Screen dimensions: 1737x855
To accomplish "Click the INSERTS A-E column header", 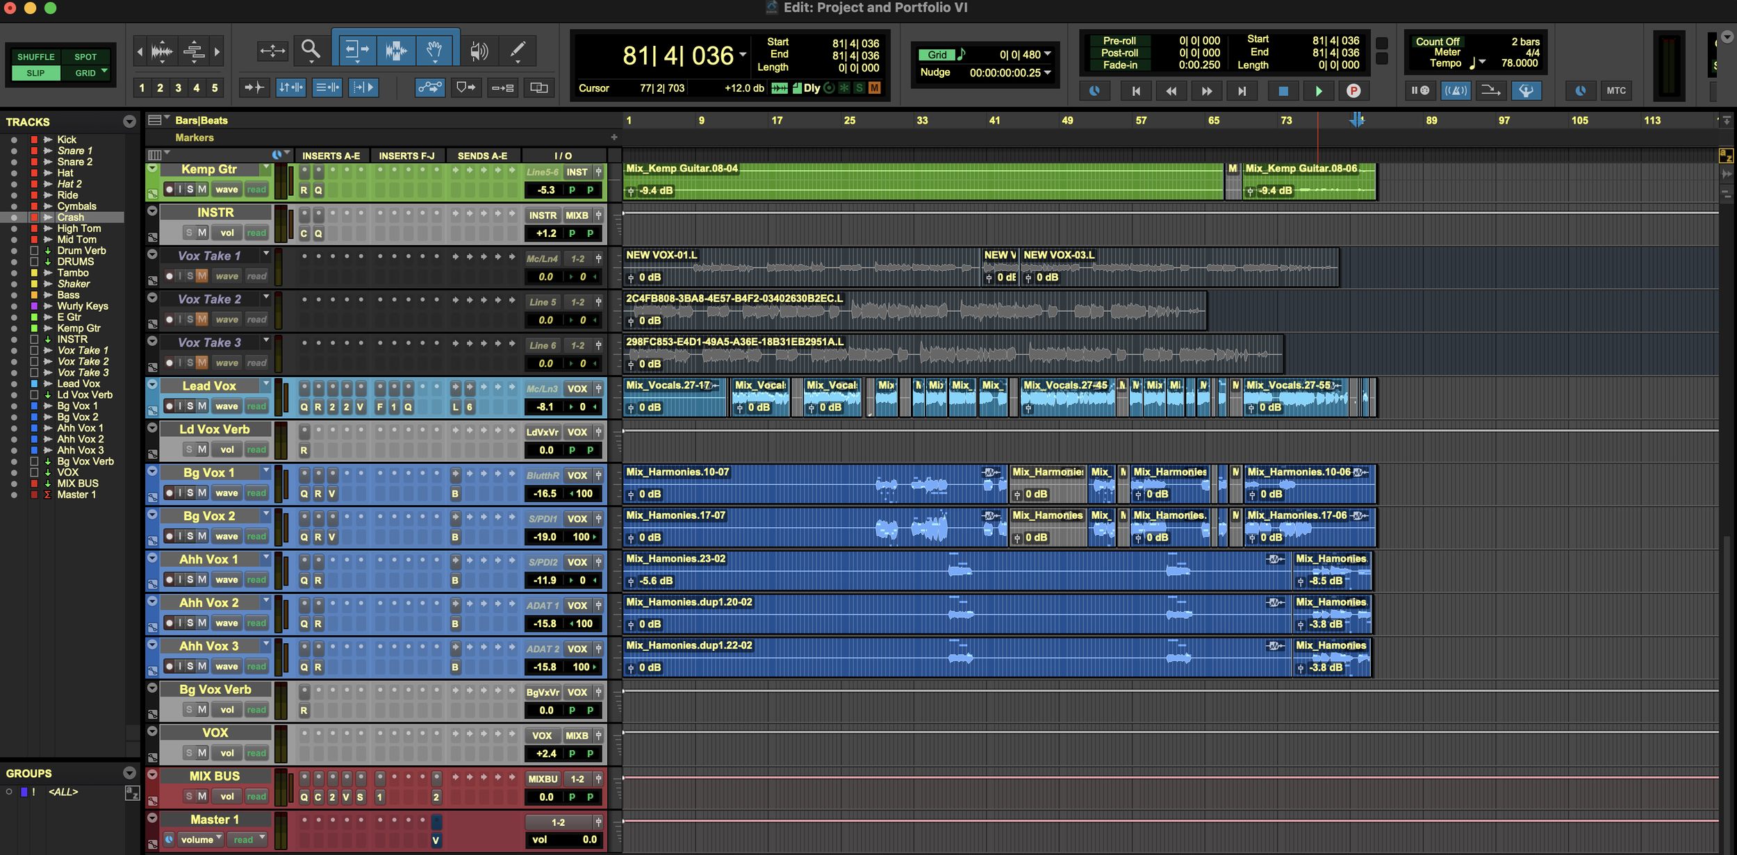I will (331, 156).
